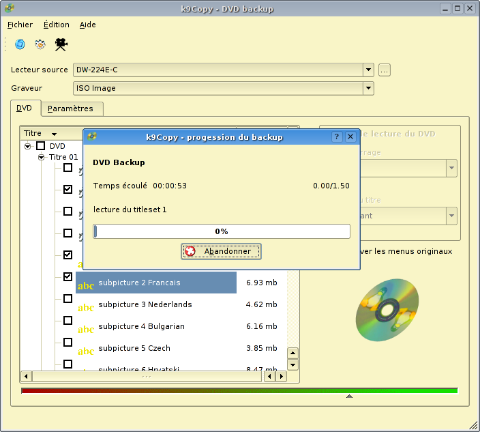Click the k9Copy icon in the main title bar
Viewport: 480px width, 432px height.
click(10, 8)
